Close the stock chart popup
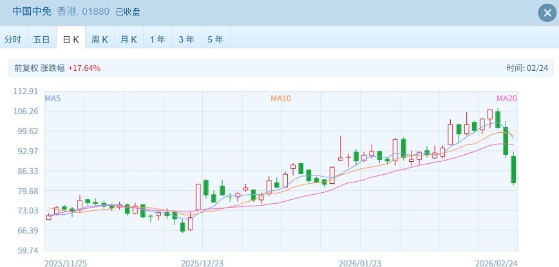 547,13
